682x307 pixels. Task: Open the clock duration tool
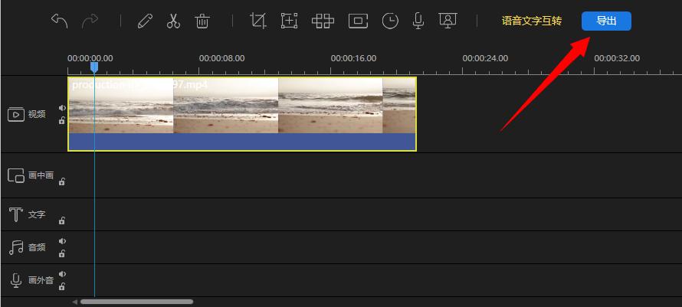390,21
